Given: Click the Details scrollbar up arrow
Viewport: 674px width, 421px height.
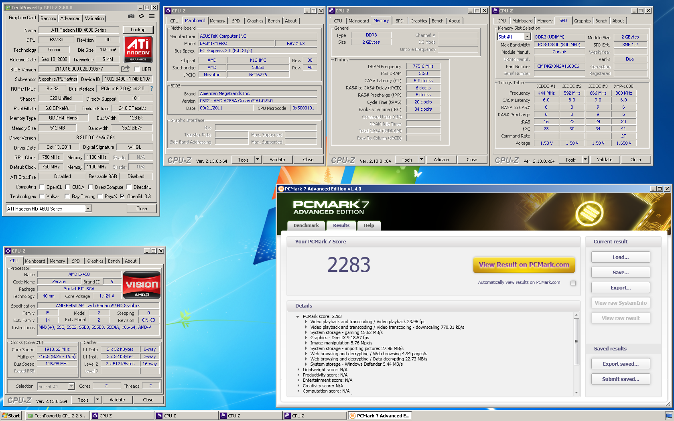Looking at the screenshot, I should [577, 315].
